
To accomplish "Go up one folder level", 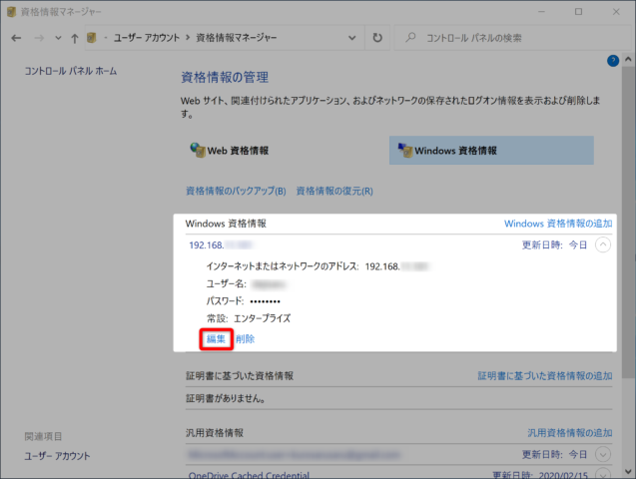I will click(x=75, y=38).
